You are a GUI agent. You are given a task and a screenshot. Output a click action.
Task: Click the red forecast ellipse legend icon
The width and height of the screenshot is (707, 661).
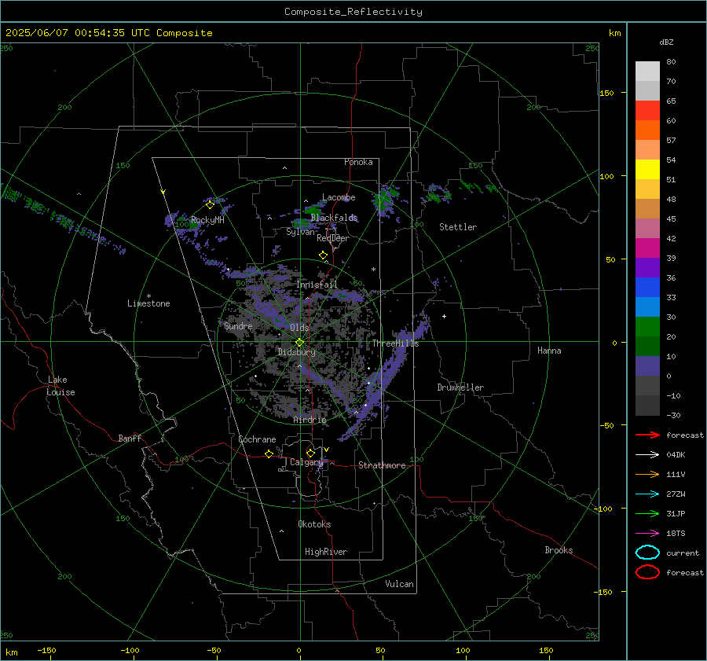click(x=647, y=572)
